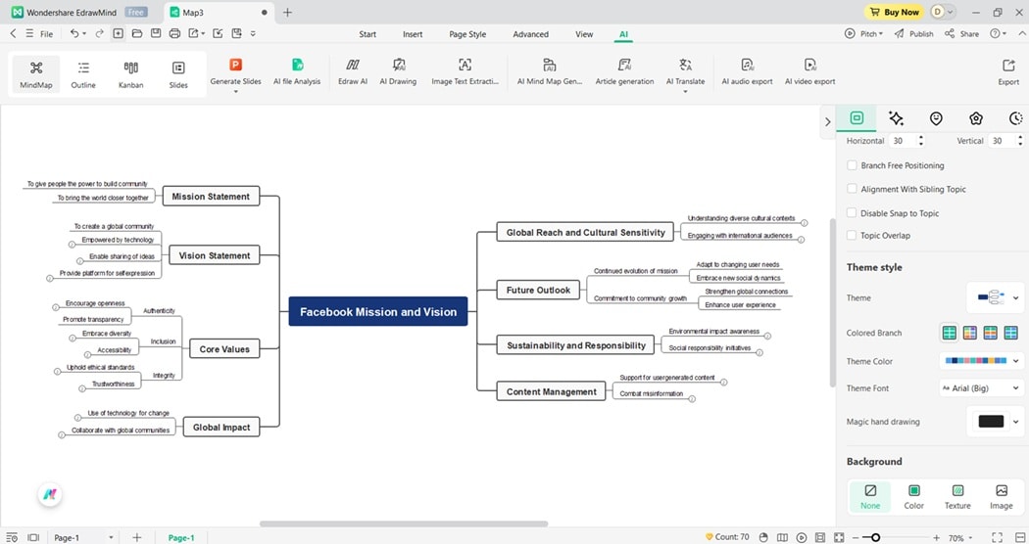Image resolution: width=1029 pixels, height=544 pixels.
Task: Click Generate Slides icon
Action: pyautogui.click(x=235, y=65)
